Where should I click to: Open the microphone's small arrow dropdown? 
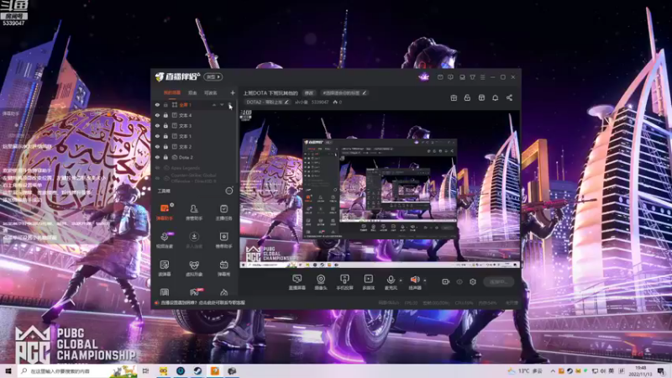pos(401,281)
